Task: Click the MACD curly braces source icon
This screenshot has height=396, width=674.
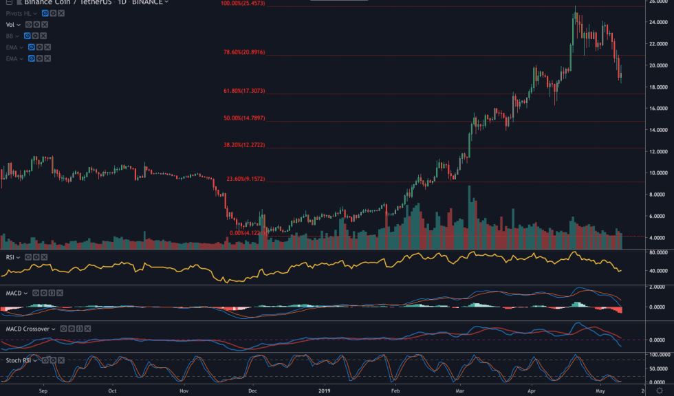Action: (x=52, y=293)
